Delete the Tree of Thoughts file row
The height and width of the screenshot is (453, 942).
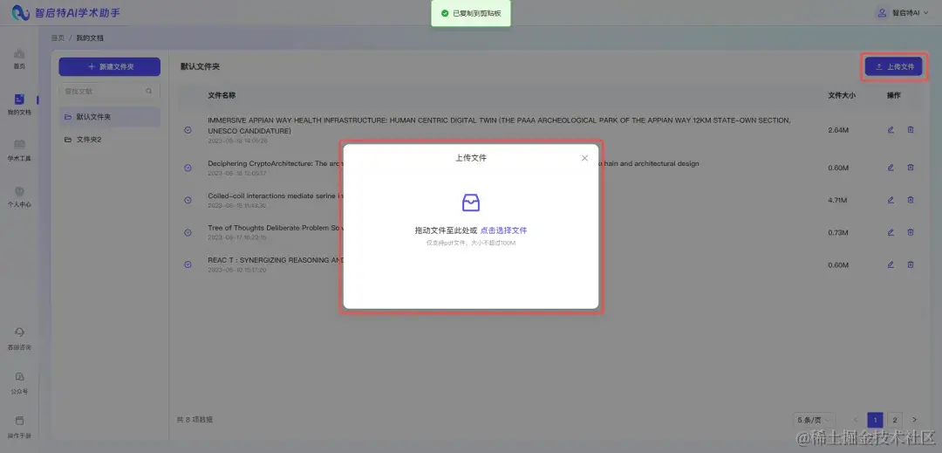tap(910, 232)
